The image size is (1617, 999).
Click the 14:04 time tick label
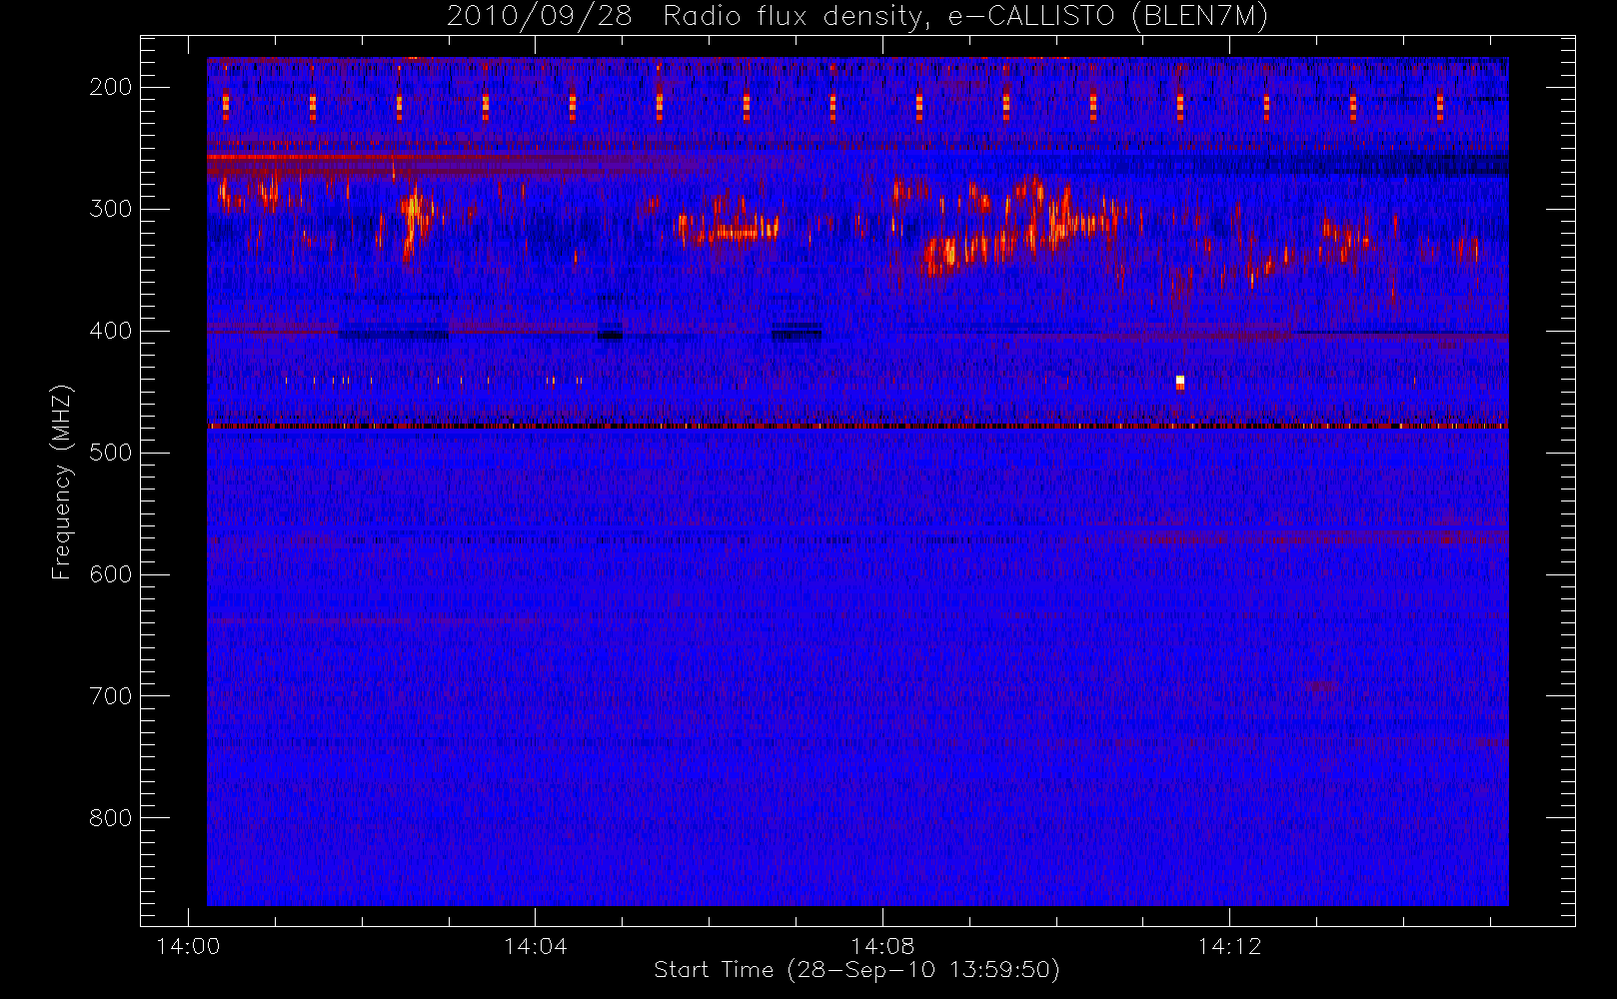tap(535, 946)
